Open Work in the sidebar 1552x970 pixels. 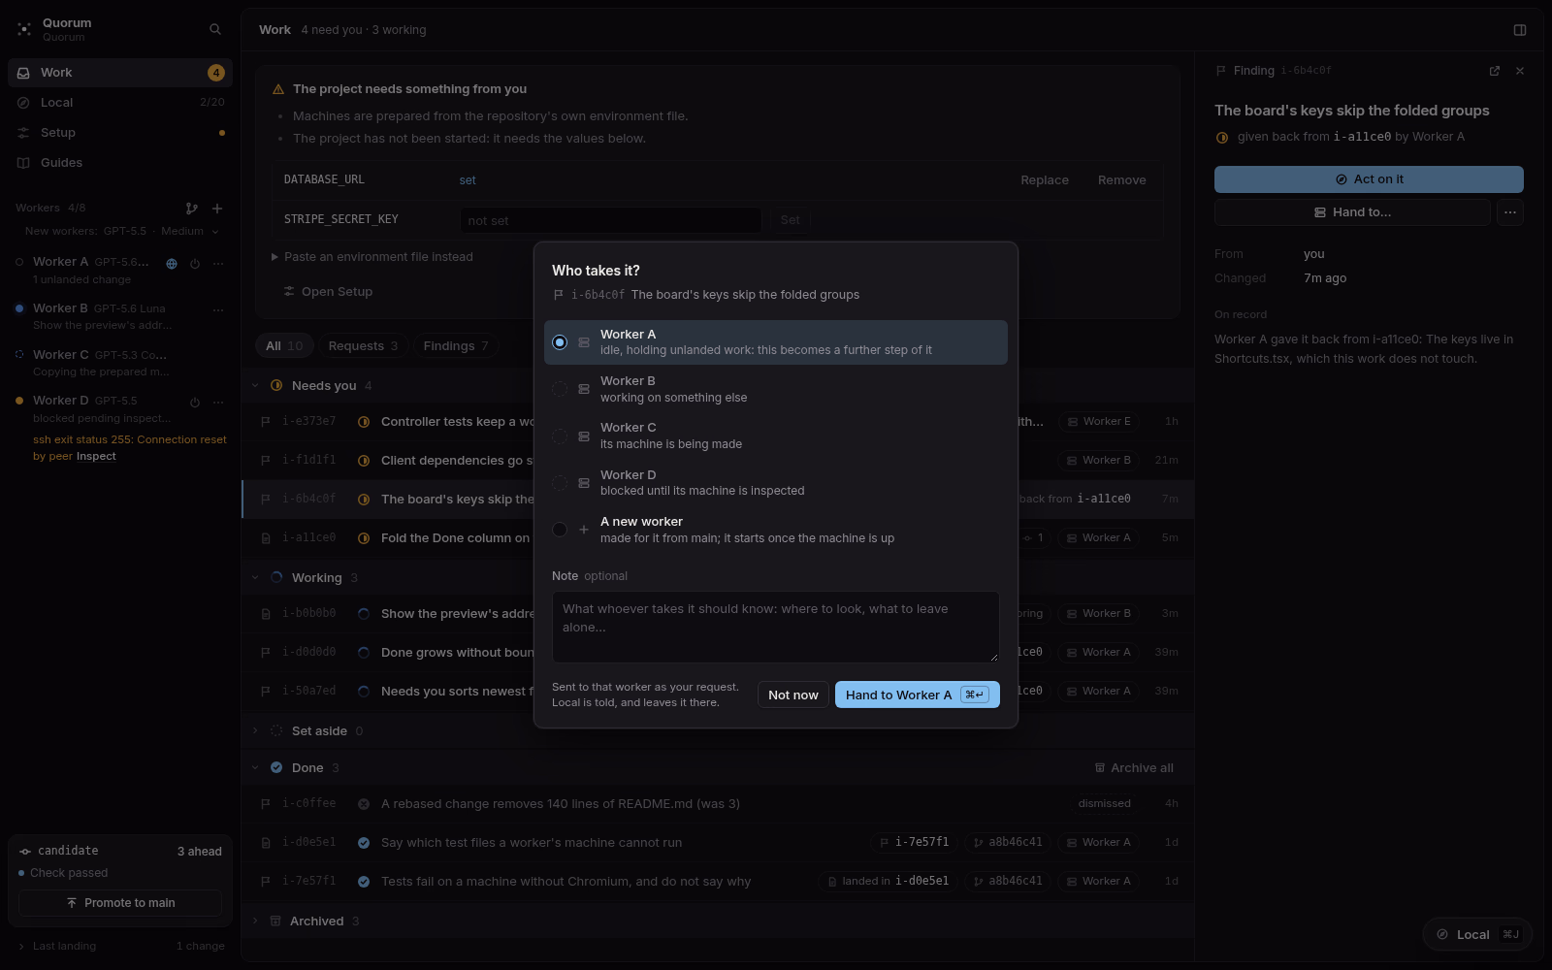pos(120,73)
